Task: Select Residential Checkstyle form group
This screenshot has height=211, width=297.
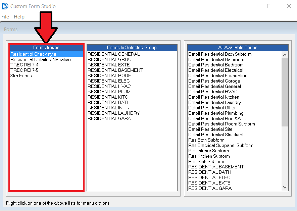Action: (46, 54)
